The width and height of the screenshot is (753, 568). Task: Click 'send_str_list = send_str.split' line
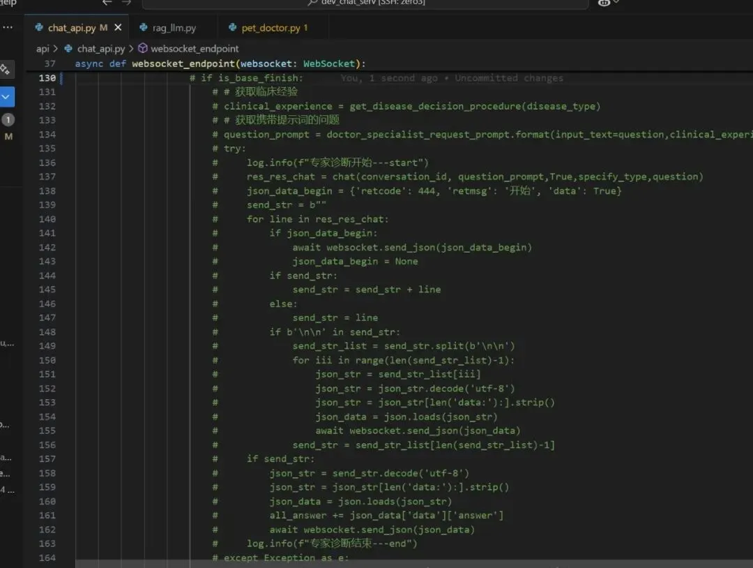[x=404, y=346]
